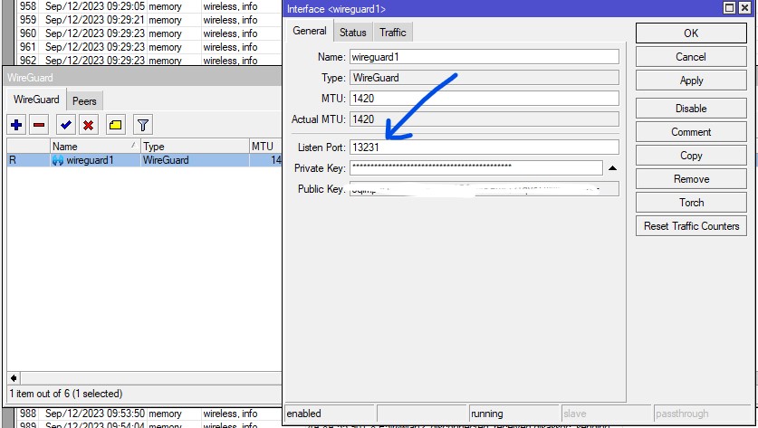Open the Traffic tab

[x=392, y=33]
